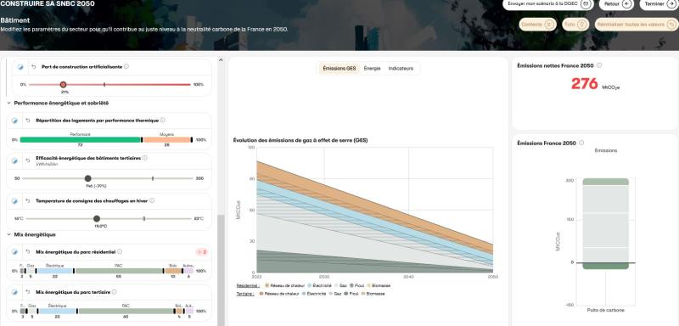Click the Température de consigne slider handle
679x326 pixels.
pyautogui.click(x=97, y=219)
